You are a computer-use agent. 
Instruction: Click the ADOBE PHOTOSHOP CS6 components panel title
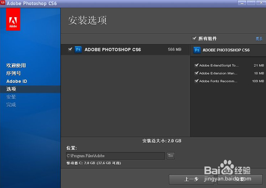click(x=226, y=50)
